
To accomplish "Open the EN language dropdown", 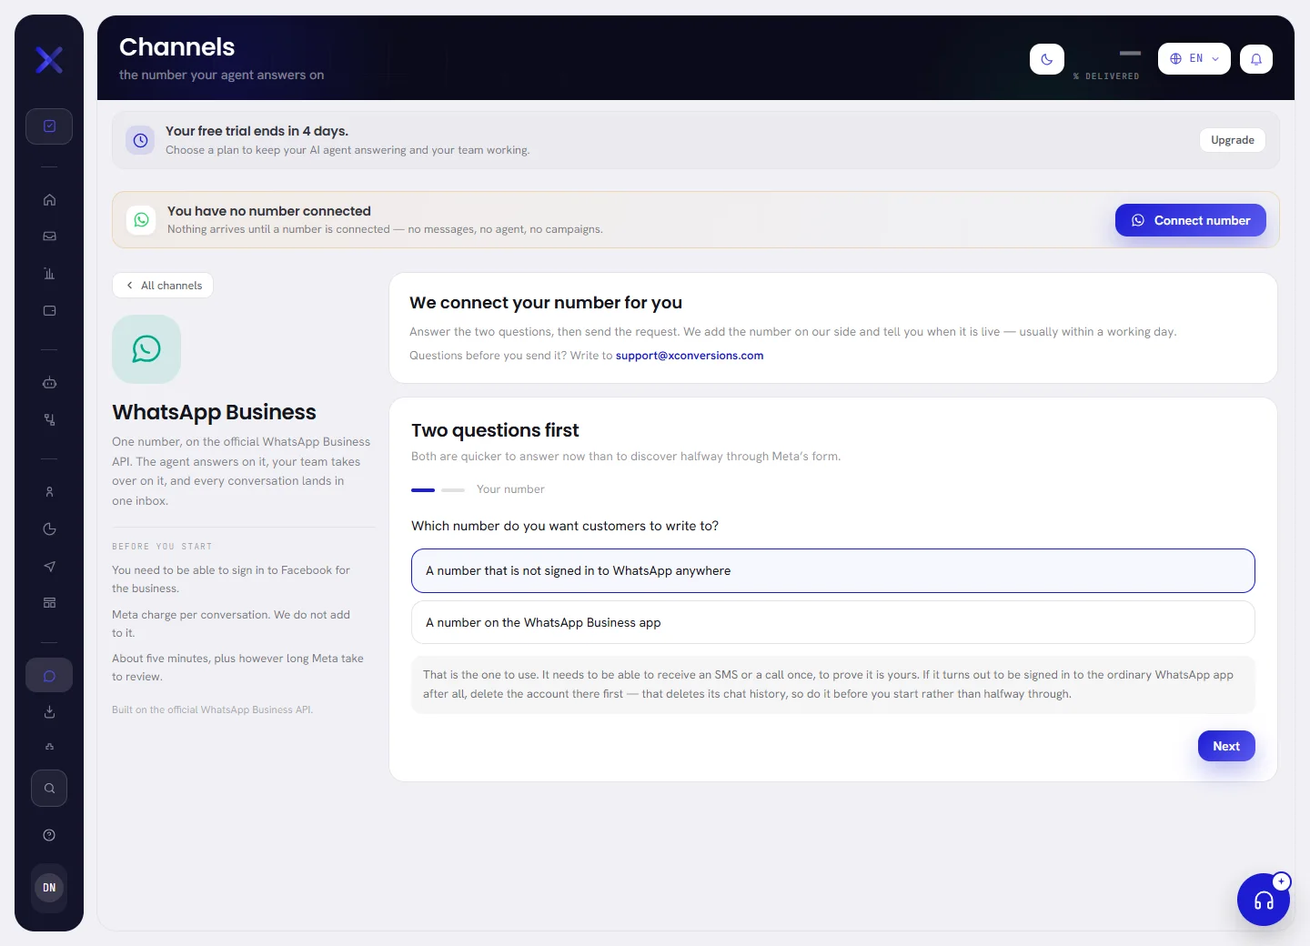I will (x=1194, y=58).
